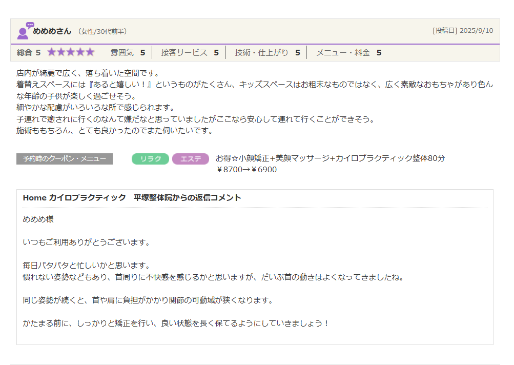
Task: Click the purple reviewer avatar icon
Action: 24,31
